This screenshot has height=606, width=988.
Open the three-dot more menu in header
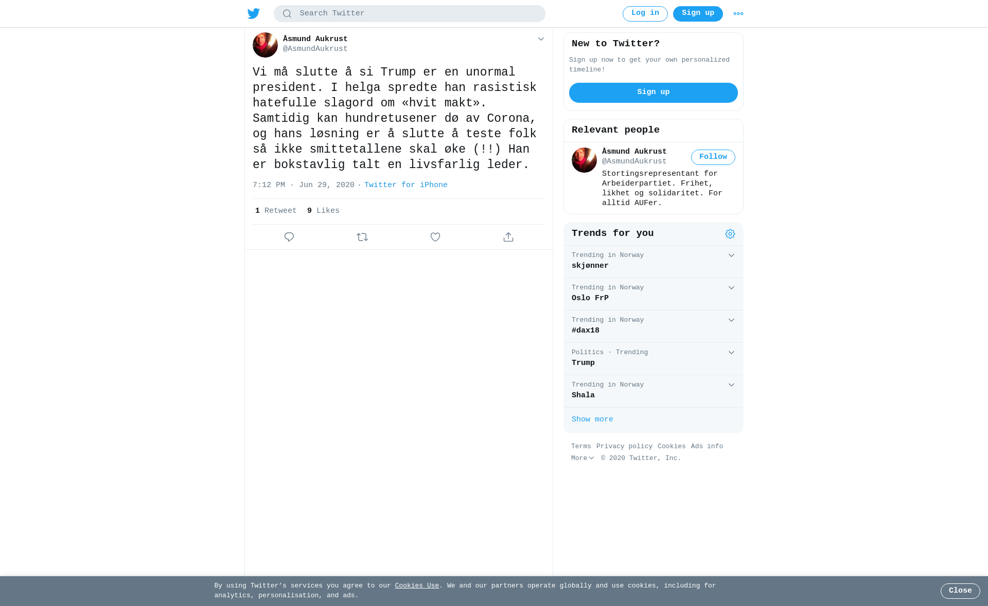[x=738, y=14]
